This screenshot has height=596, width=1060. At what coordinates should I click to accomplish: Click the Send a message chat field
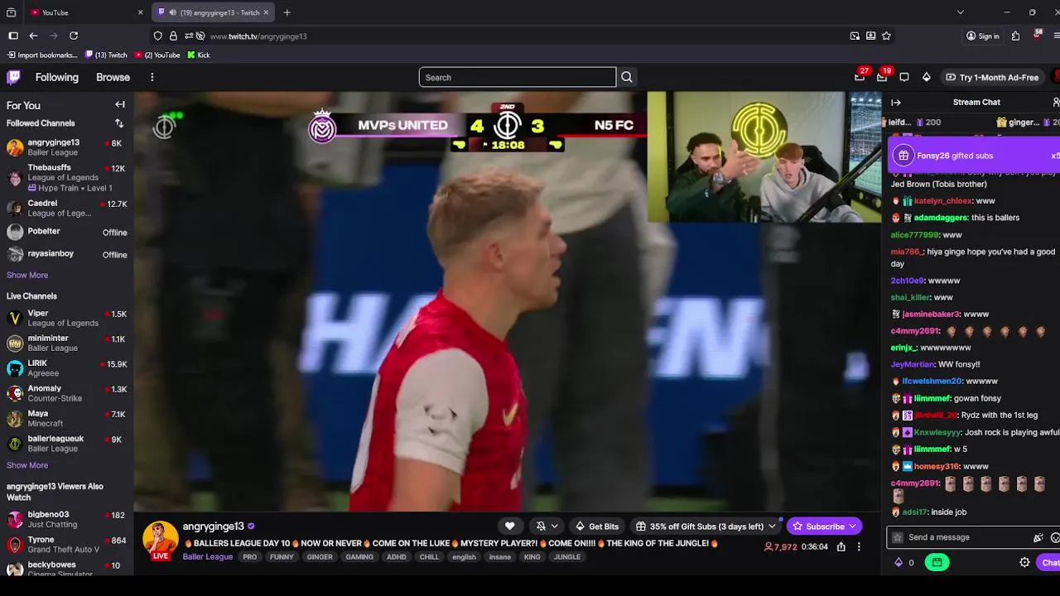point(961,538)
